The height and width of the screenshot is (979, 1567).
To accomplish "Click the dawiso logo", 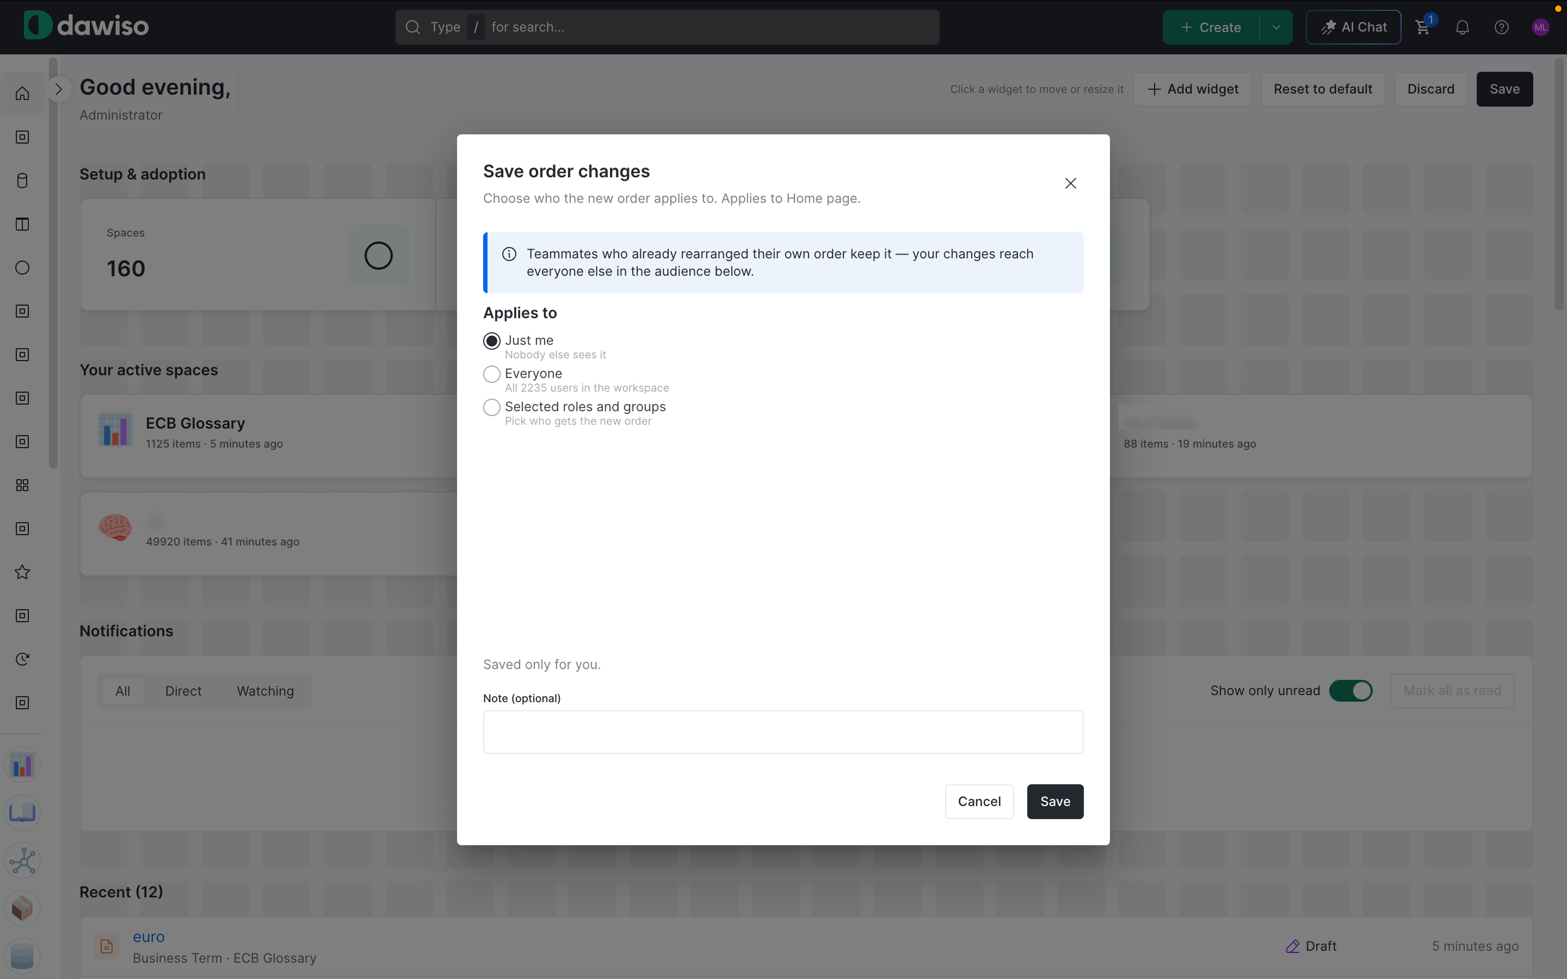I will coord(86,26).
